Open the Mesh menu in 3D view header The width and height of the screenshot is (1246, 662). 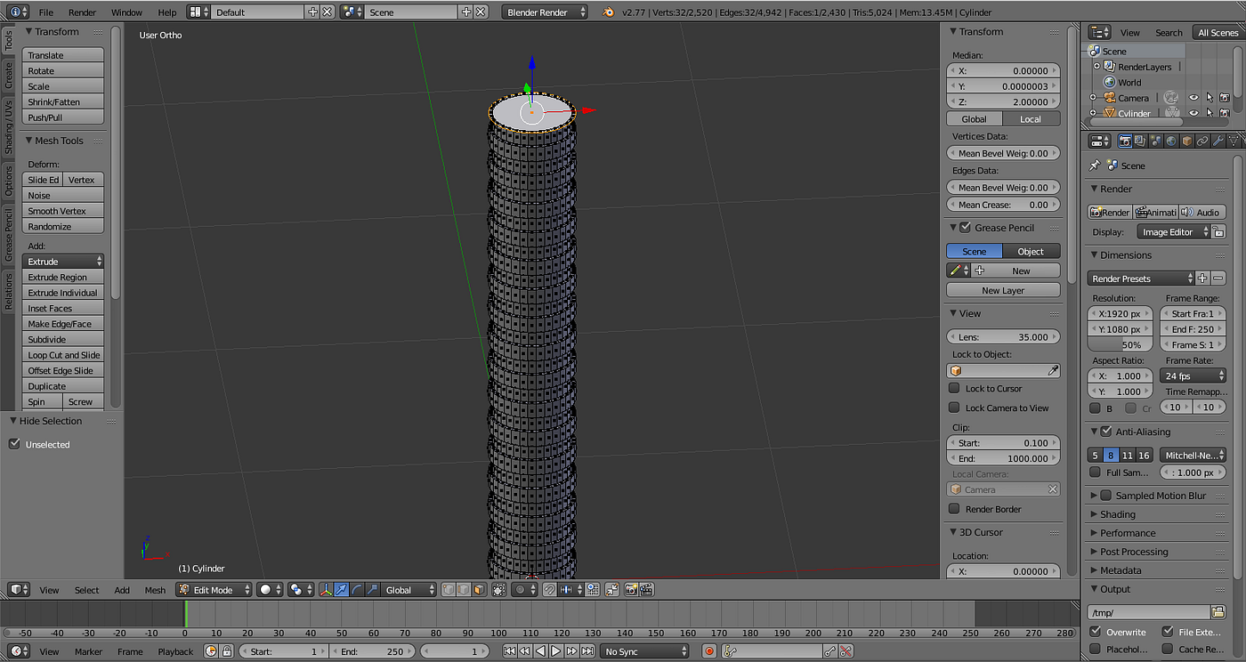[155, 590]
